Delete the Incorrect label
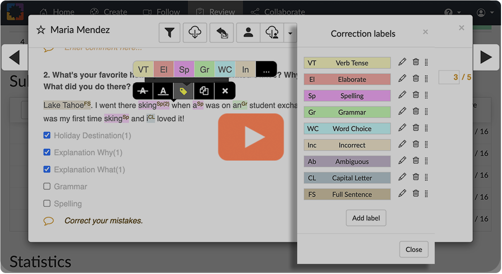Screen dimensions: 502x274 [x=416, y=144]
